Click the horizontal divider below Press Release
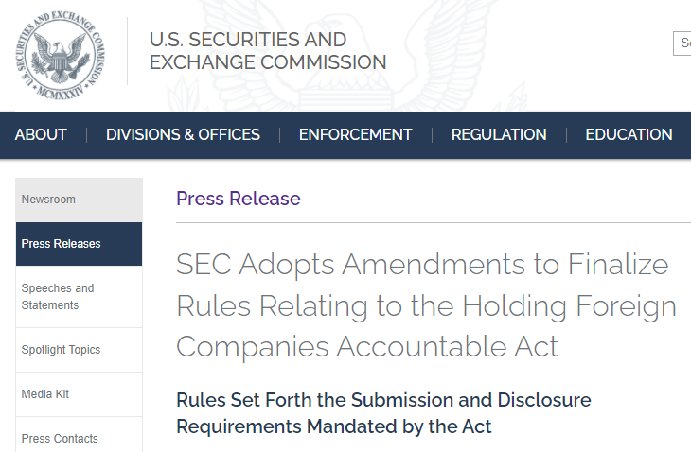 [433, 223]
